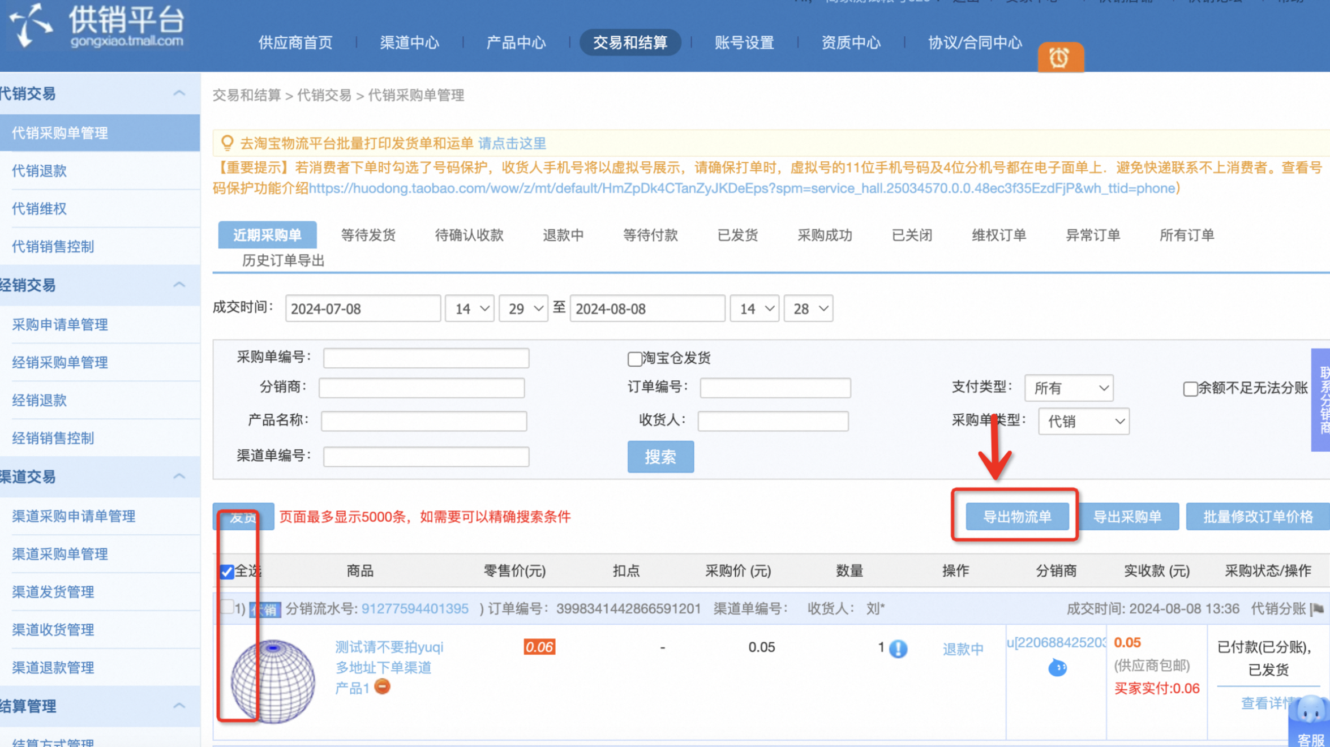1330x747 pixels.
Task: Open 账号设置 in the top navigation
Action: [744, 42]
